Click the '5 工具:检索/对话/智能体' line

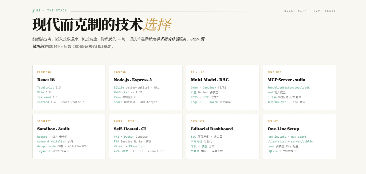(x=284, y=97)
